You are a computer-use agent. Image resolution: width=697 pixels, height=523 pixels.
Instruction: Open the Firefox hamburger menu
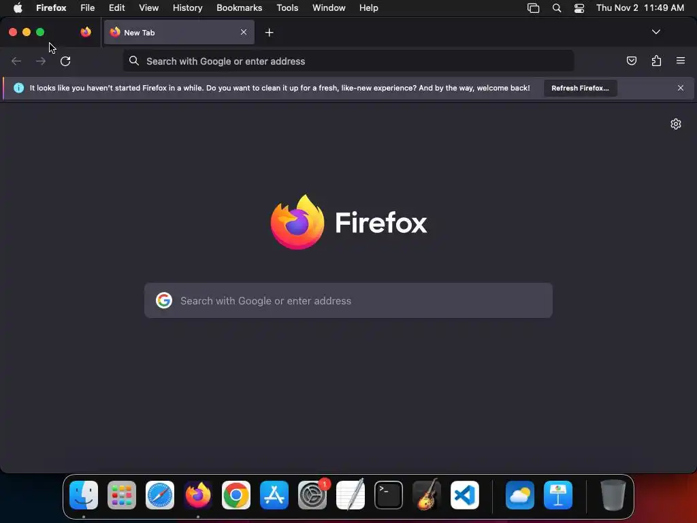(681, 61)
